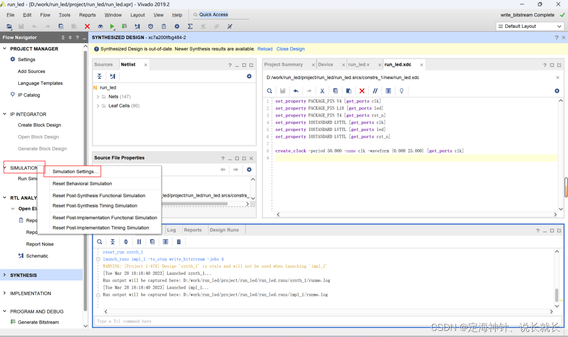Screen dimensions: 568x337
Task: Open IP Catalog
Action: click(29, 95)
